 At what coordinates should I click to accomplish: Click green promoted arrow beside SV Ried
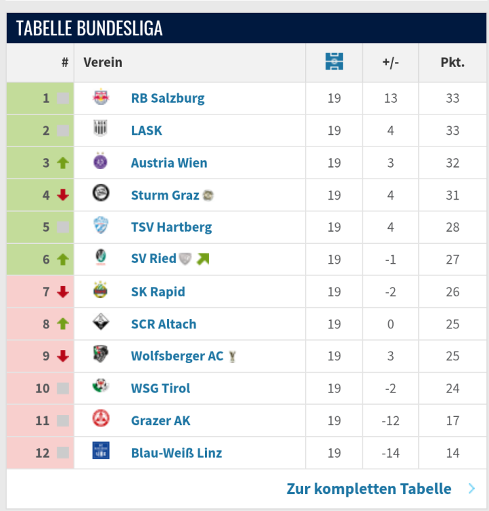pos(203,259)
